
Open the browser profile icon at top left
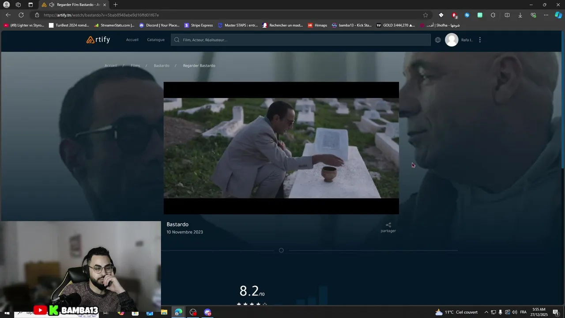coord(7,4)
